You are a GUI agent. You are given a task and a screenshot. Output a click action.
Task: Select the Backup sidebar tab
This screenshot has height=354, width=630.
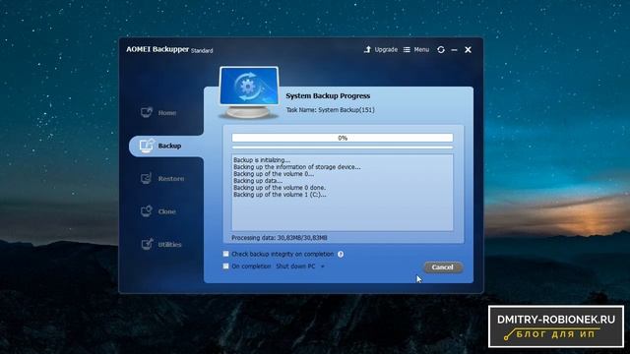point(166,146)
